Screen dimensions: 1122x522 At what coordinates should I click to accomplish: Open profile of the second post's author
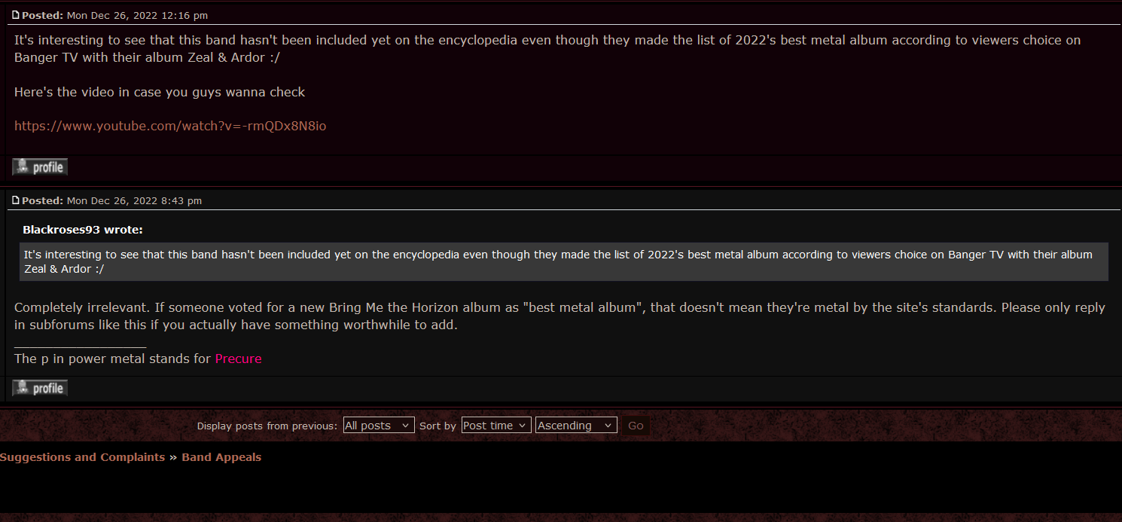pos(40,388)
